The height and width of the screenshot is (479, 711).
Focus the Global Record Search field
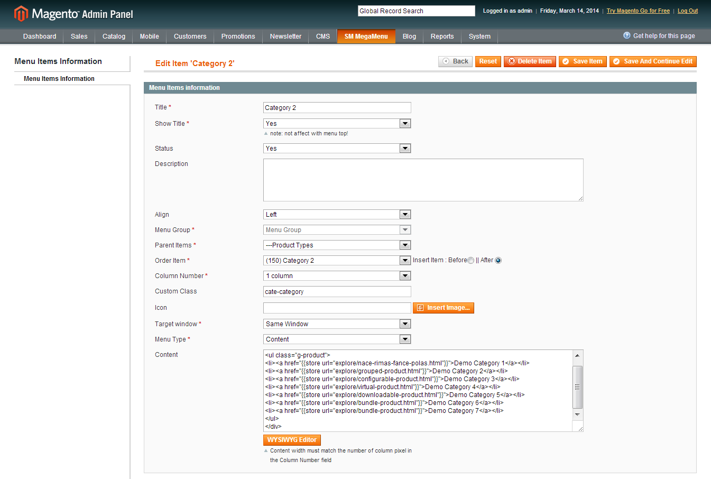pyautogui.click(x=417, y=11)
